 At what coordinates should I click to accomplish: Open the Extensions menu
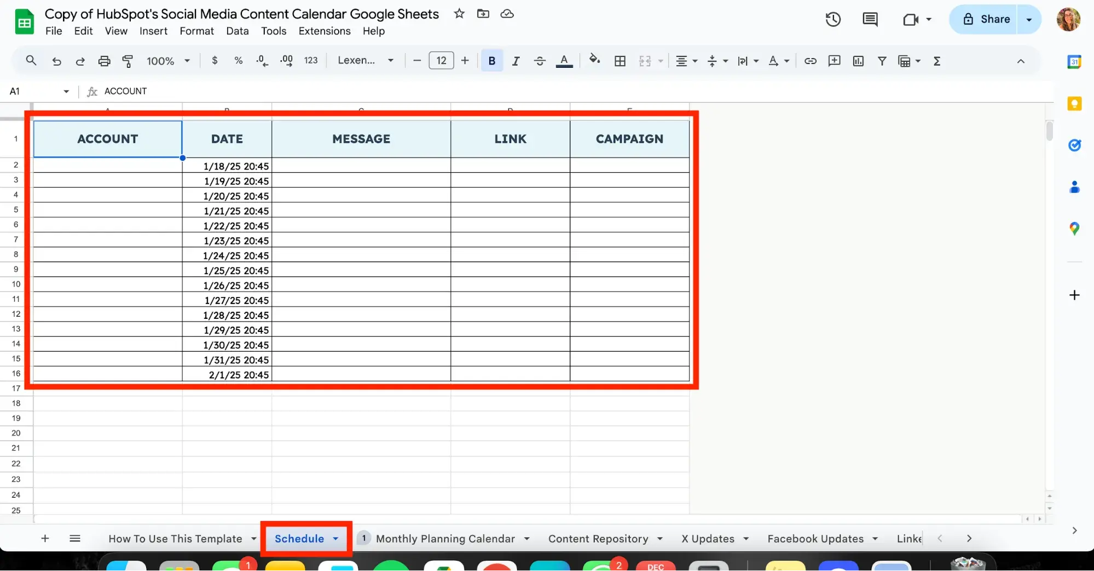(x=325, y=31)
